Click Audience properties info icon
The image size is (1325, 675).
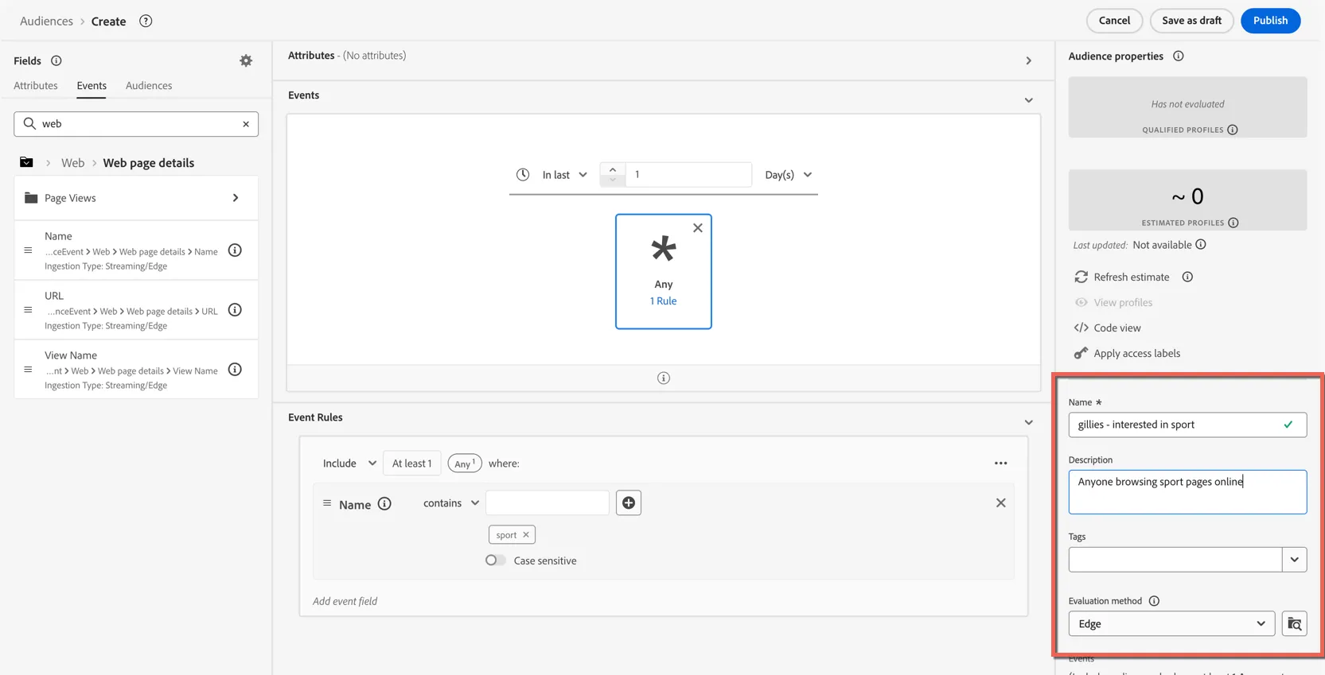point(1179,56)
